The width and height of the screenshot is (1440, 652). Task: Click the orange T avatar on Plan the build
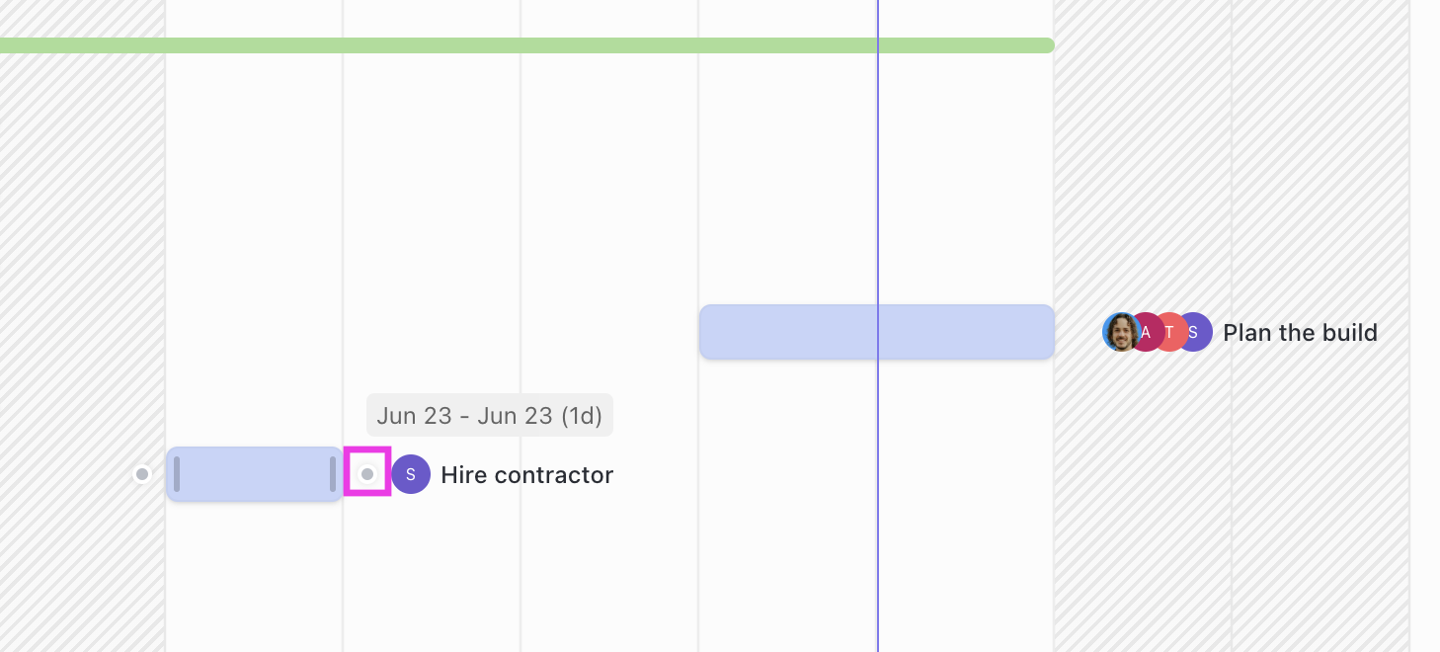click(x=1169, y=332)
